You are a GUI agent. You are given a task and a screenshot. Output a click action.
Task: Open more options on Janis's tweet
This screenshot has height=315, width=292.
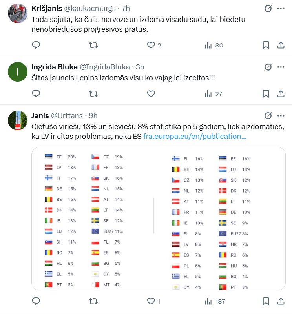pyautogui.click(x=281, y=115)
